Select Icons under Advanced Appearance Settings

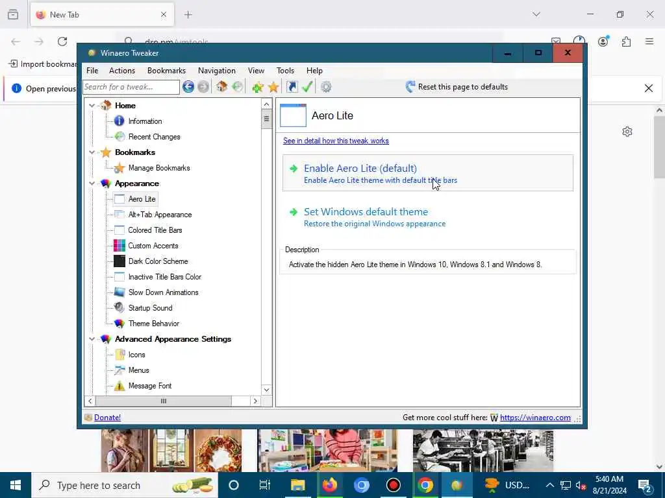pyautogui.click(x=136, y=355)
